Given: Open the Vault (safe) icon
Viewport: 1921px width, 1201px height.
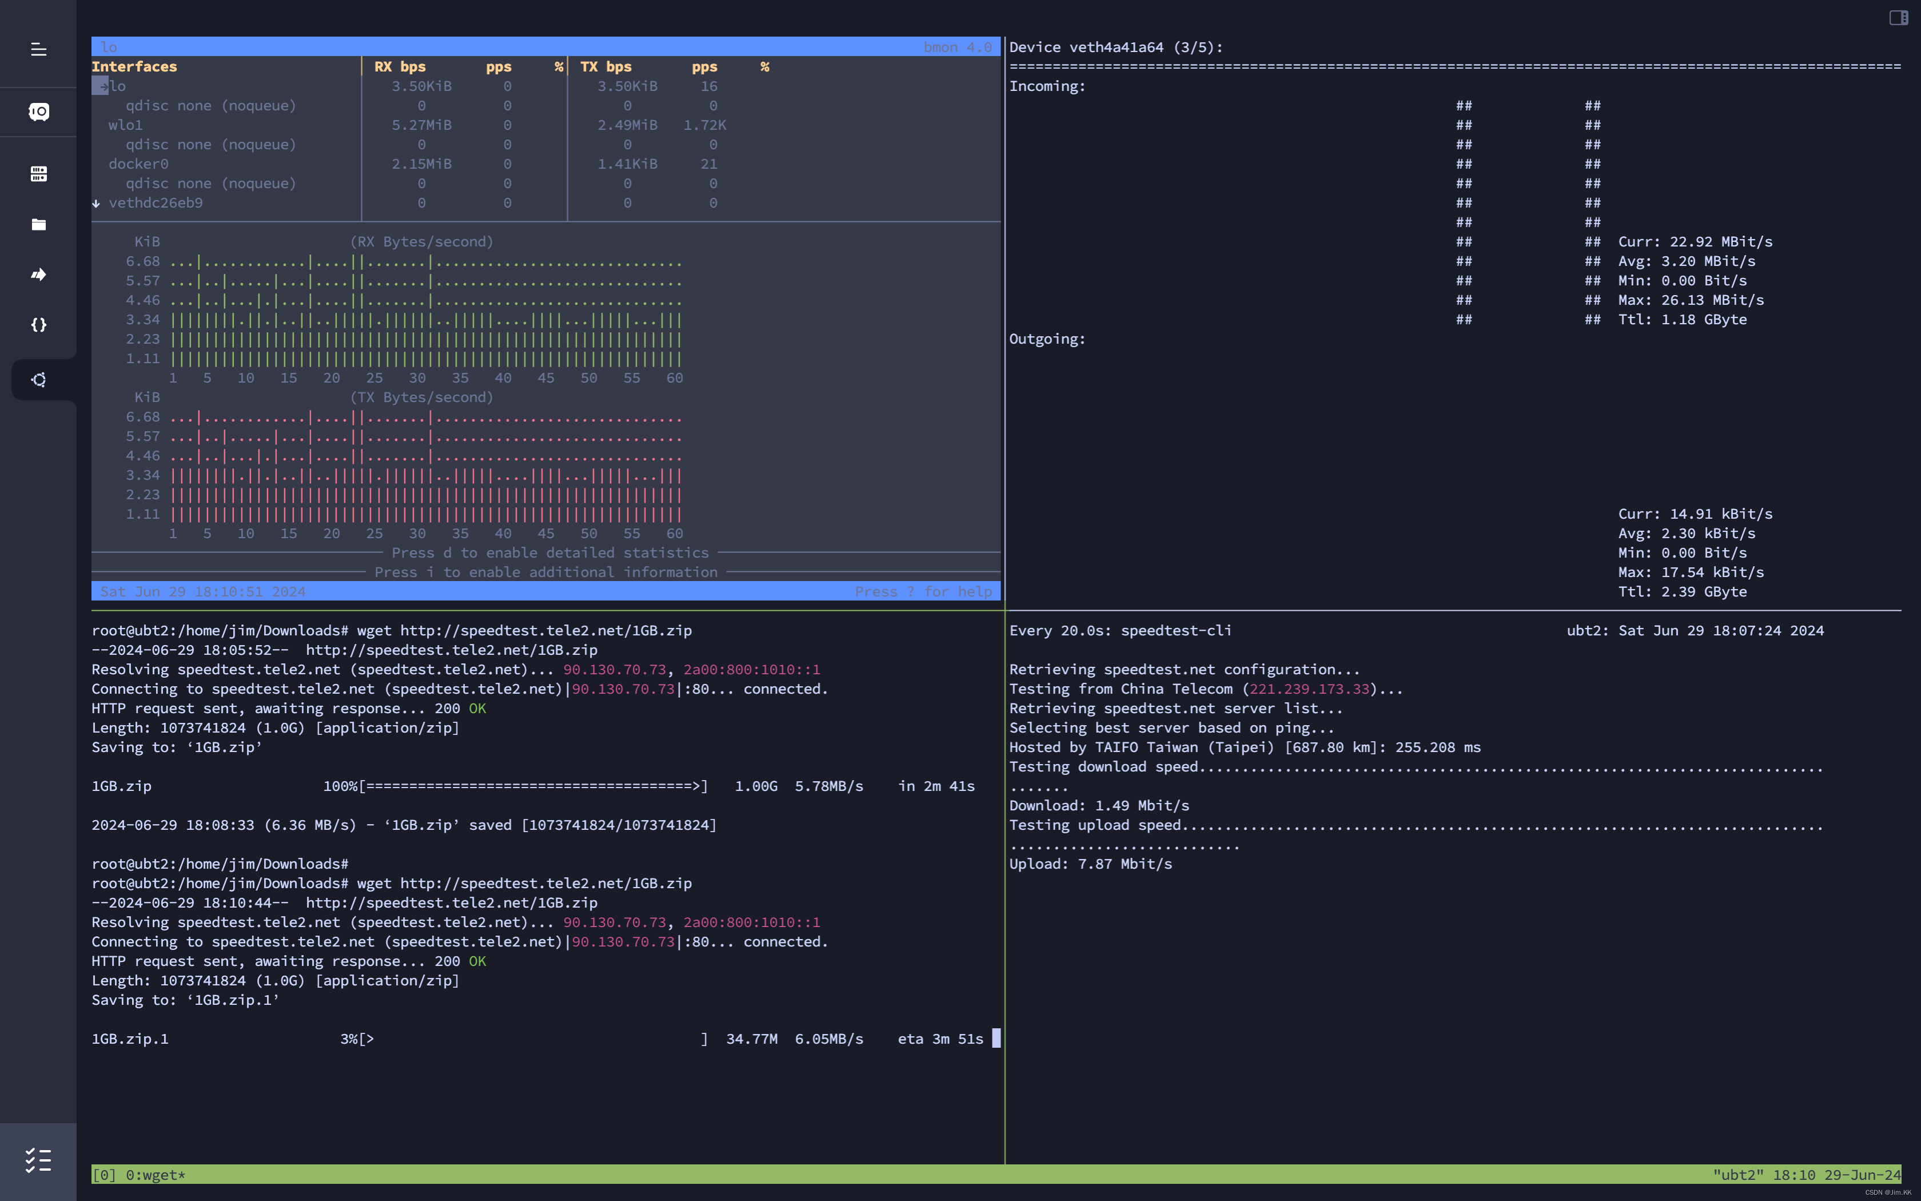Looking at the screenshot, I should click(38, 112).
